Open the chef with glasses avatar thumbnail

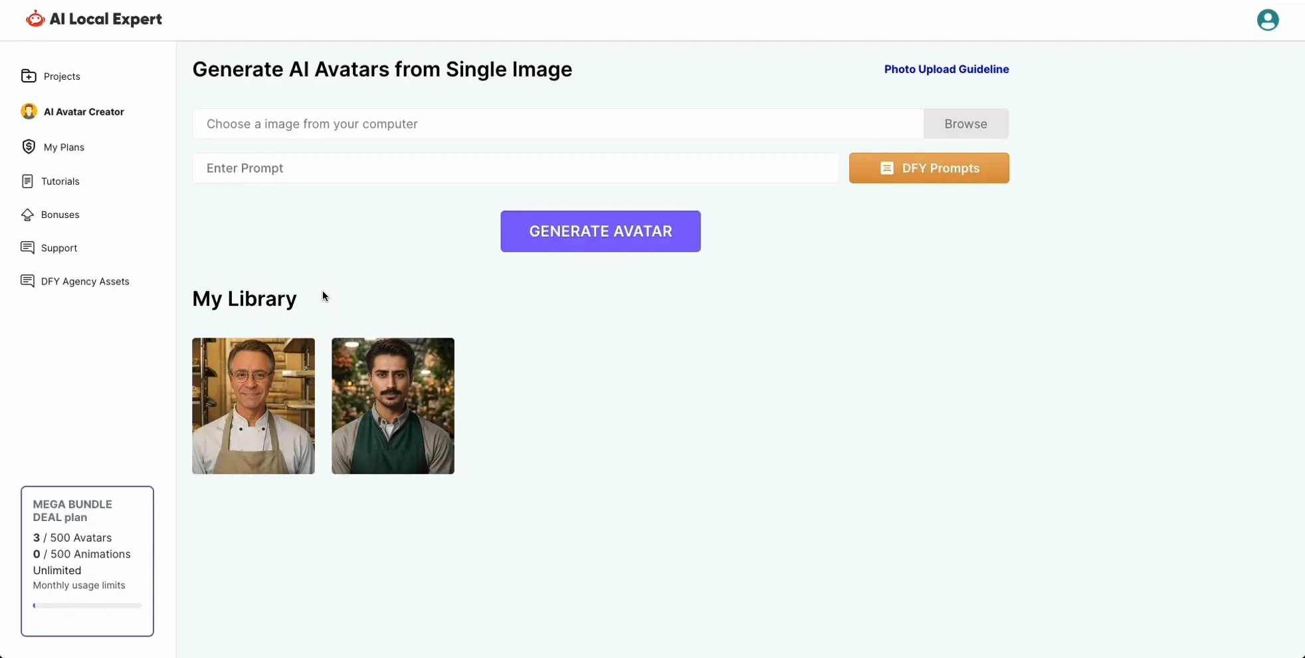tap(253, 405)
